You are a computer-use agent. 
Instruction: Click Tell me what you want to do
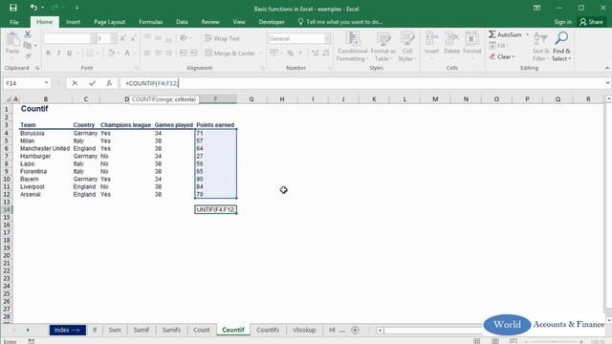(x=340, y=22)
